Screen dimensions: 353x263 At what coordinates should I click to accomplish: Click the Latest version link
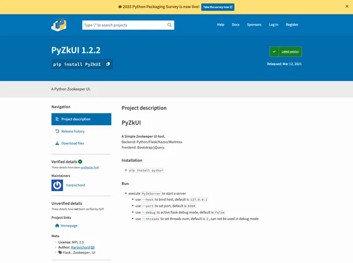[x=290, y=51]
